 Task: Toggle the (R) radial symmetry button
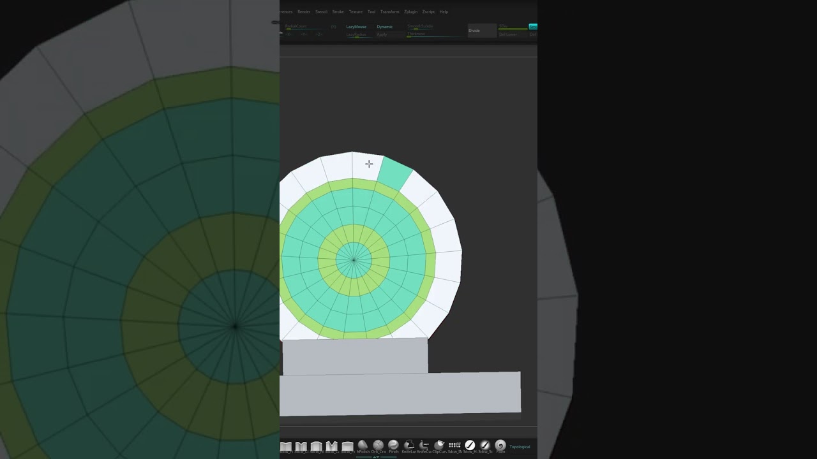pos(333,27)
